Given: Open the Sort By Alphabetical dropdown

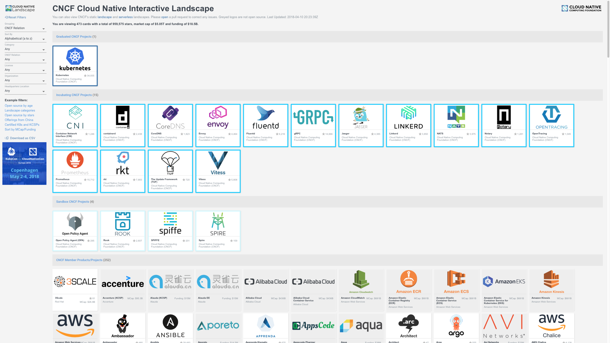Looking at the screenshot, I should pos(25,39).
